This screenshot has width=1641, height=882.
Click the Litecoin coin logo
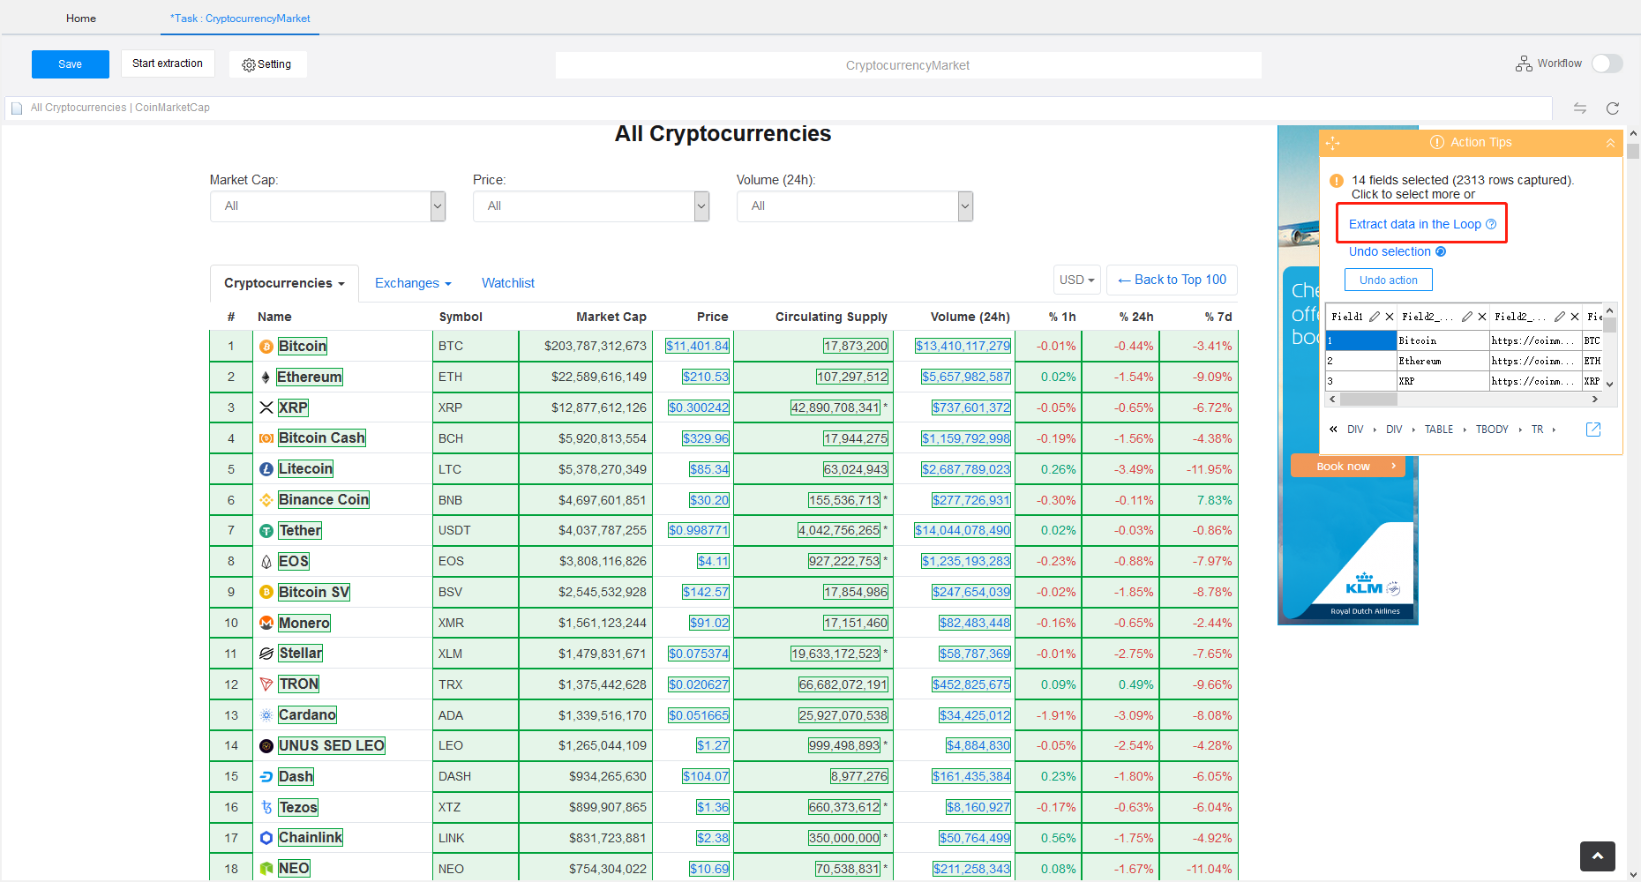pyautogui.click(x=266, y=469)
